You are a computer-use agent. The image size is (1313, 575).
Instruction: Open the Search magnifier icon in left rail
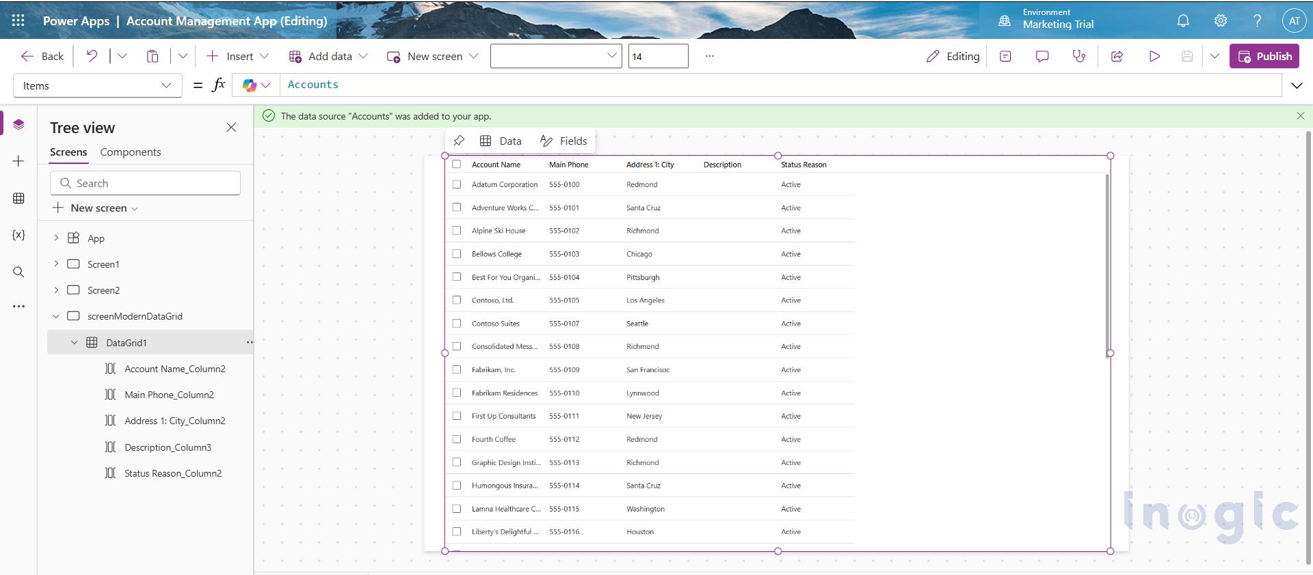(18, 272)
